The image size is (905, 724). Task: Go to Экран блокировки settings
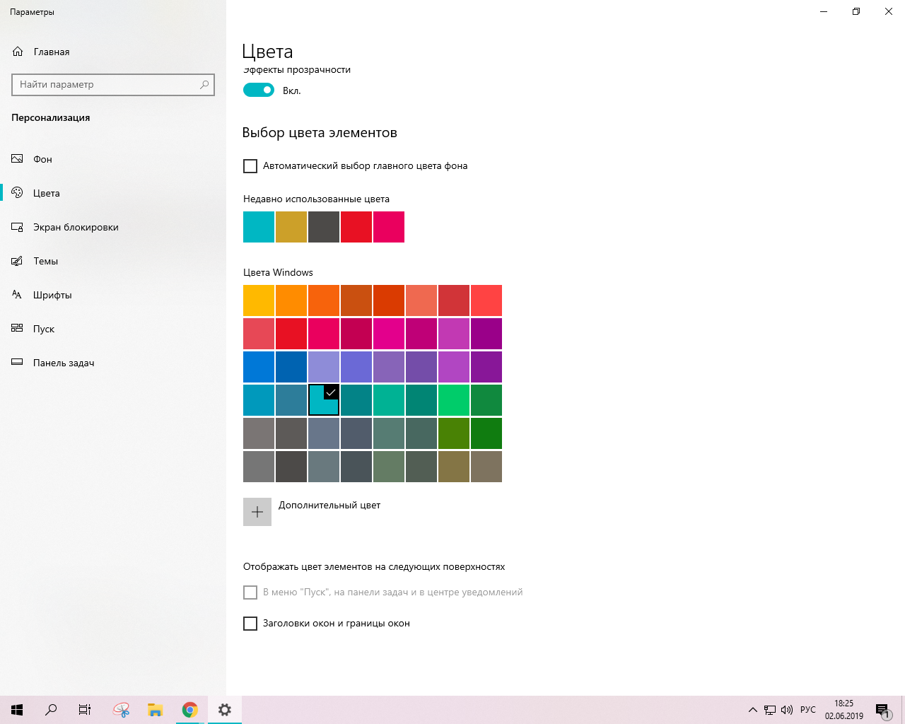(113, 227)
